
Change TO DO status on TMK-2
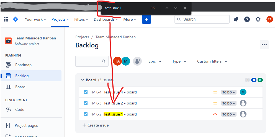pos(229,114)
